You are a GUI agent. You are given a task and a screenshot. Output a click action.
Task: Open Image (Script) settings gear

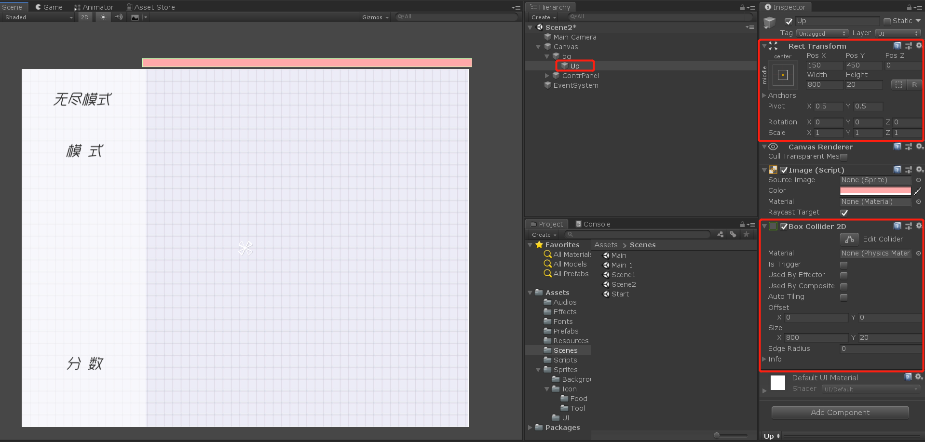919,169
